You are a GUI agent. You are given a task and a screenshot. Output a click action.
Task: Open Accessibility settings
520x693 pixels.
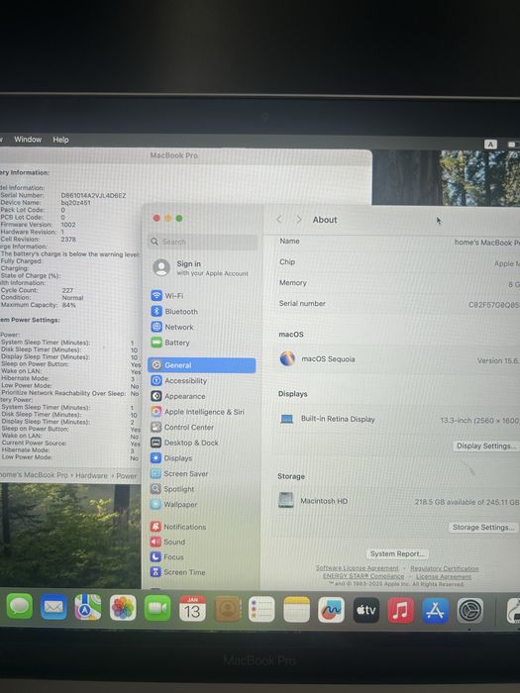pos(178,380)
